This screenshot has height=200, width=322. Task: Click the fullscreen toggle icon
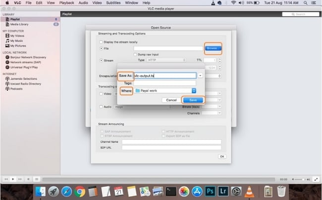tap(316, 179)
